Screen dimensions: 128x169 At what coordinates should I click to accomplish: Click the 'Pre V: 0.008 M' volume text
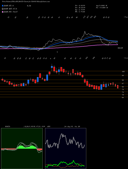[x=102, y=8]
